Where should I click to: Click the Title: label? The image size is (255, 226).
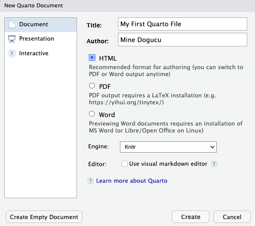pyautogui.click(x=94, y=25)
